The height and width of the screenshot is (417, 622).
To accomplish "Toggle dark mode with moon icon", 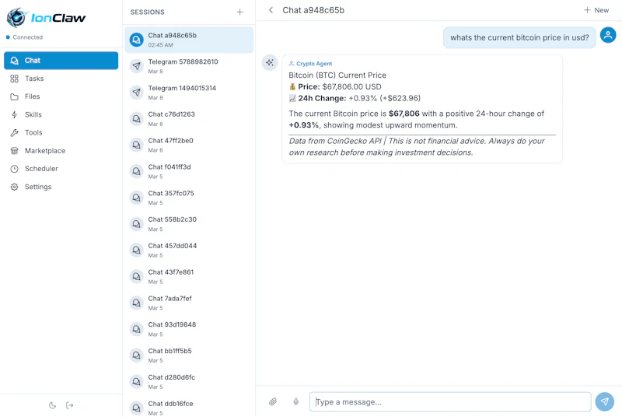I will point(52,405).
